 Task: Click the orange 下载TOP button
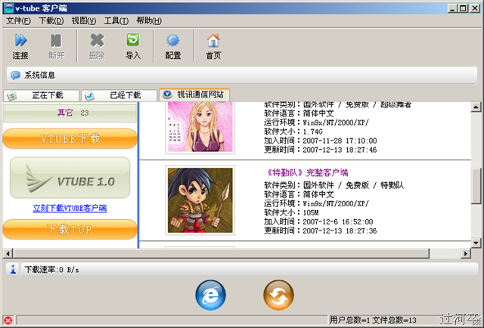[x=70, y=230]
